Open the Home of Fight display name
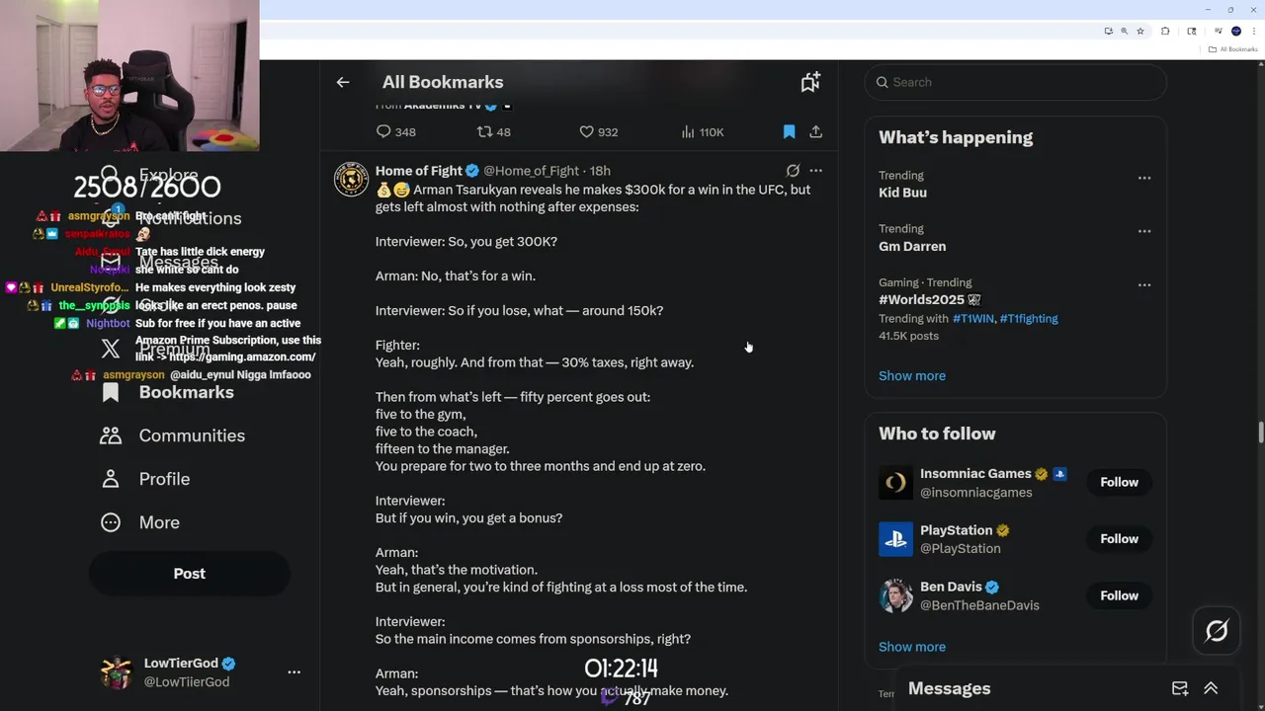This screenshot has height=711, width=1265. (x=419, y=171)
